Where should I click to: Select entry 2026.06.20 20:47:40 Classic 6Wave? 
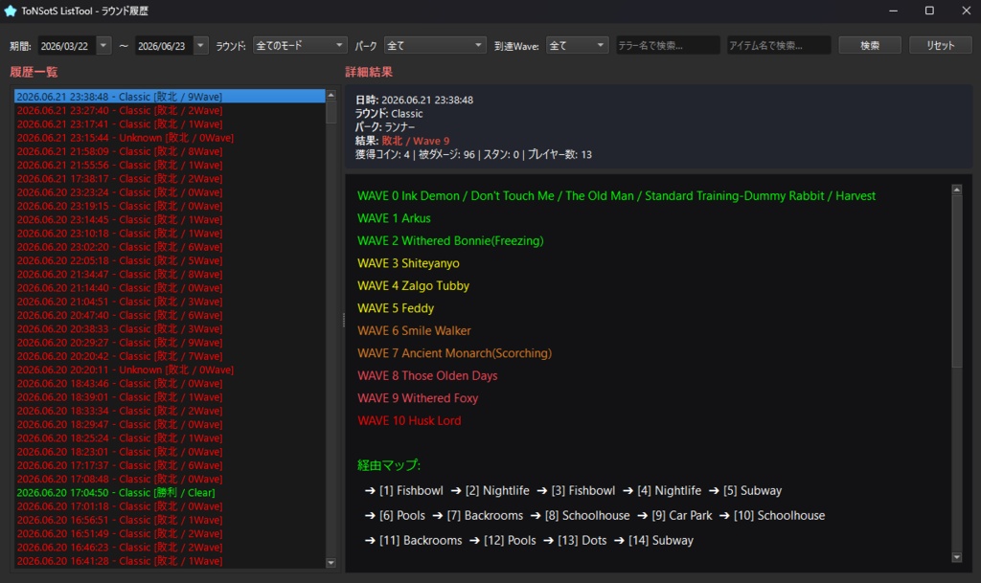(x=170, y=315)
